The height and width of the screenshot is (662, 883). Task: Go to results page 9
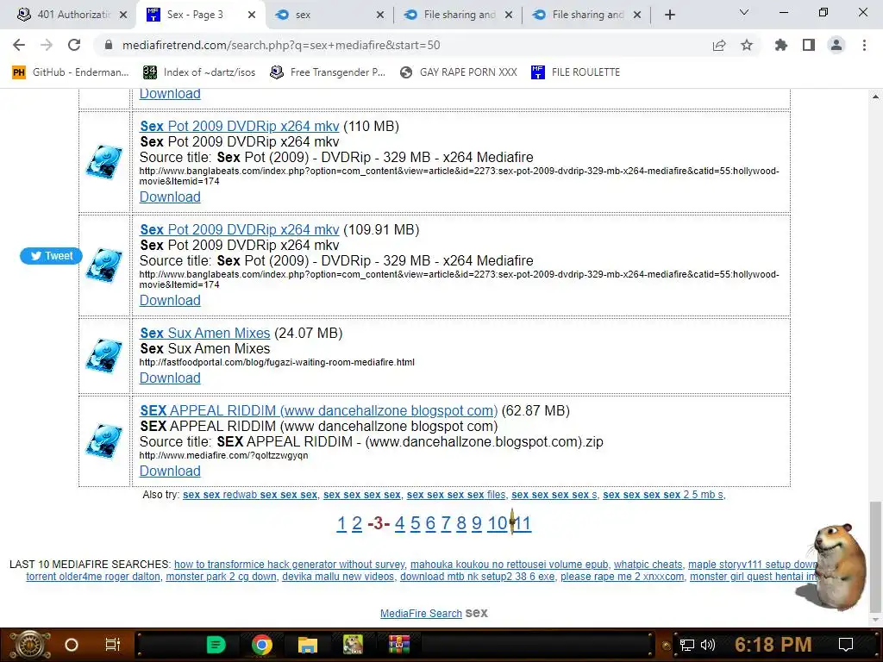tap(476, 523)
